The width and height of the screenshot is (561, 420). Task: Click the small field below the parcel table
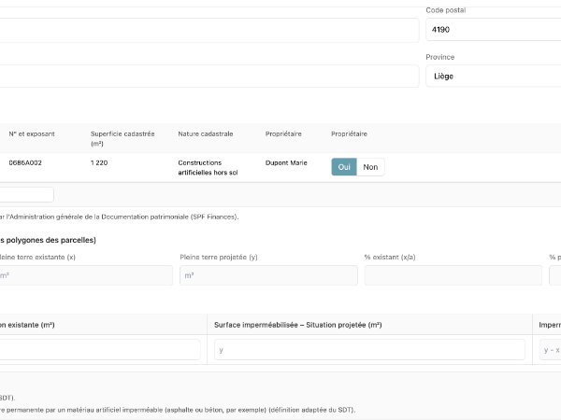[x=27, y=195]
